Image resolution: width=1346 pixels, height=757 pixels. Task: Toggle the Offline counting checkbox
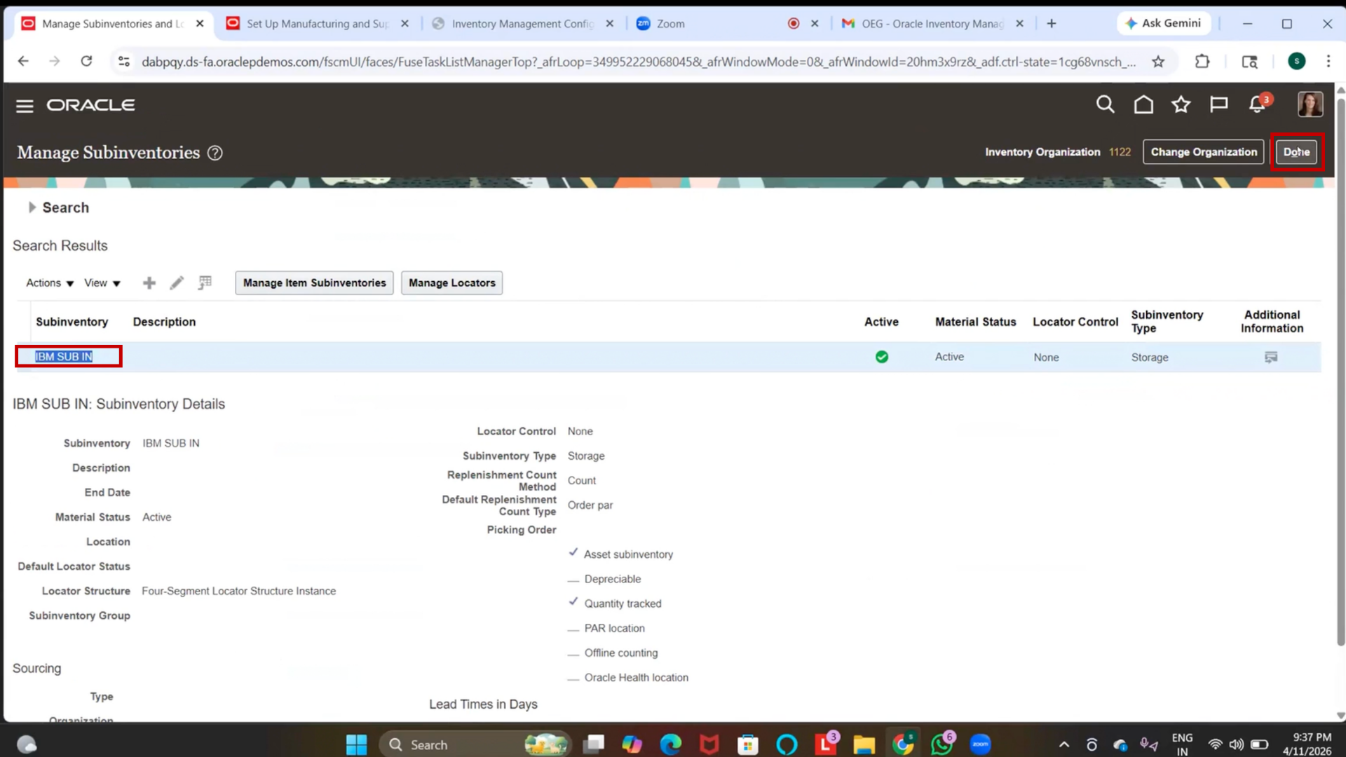click(x=573, y=654)
